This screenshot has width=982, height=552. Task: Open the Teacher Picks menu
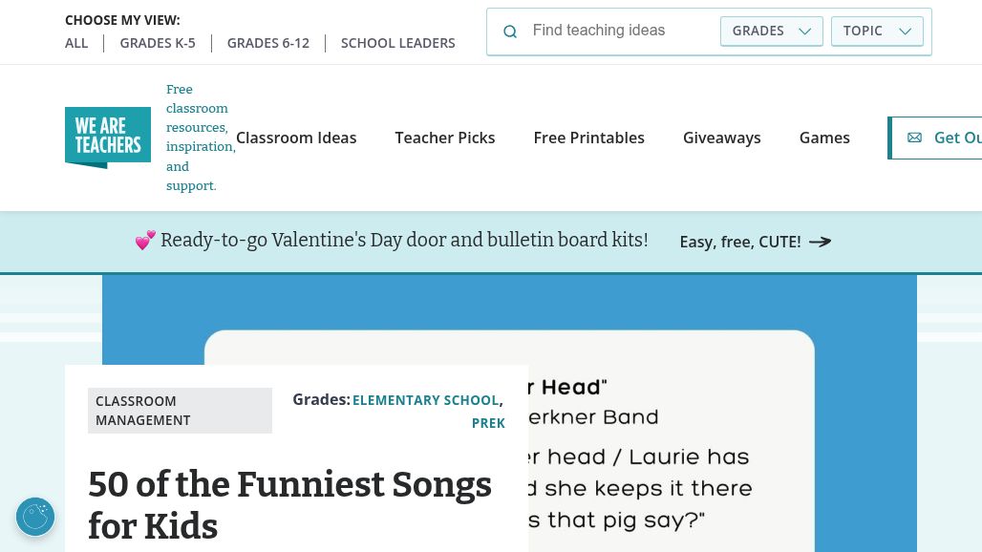445,138
